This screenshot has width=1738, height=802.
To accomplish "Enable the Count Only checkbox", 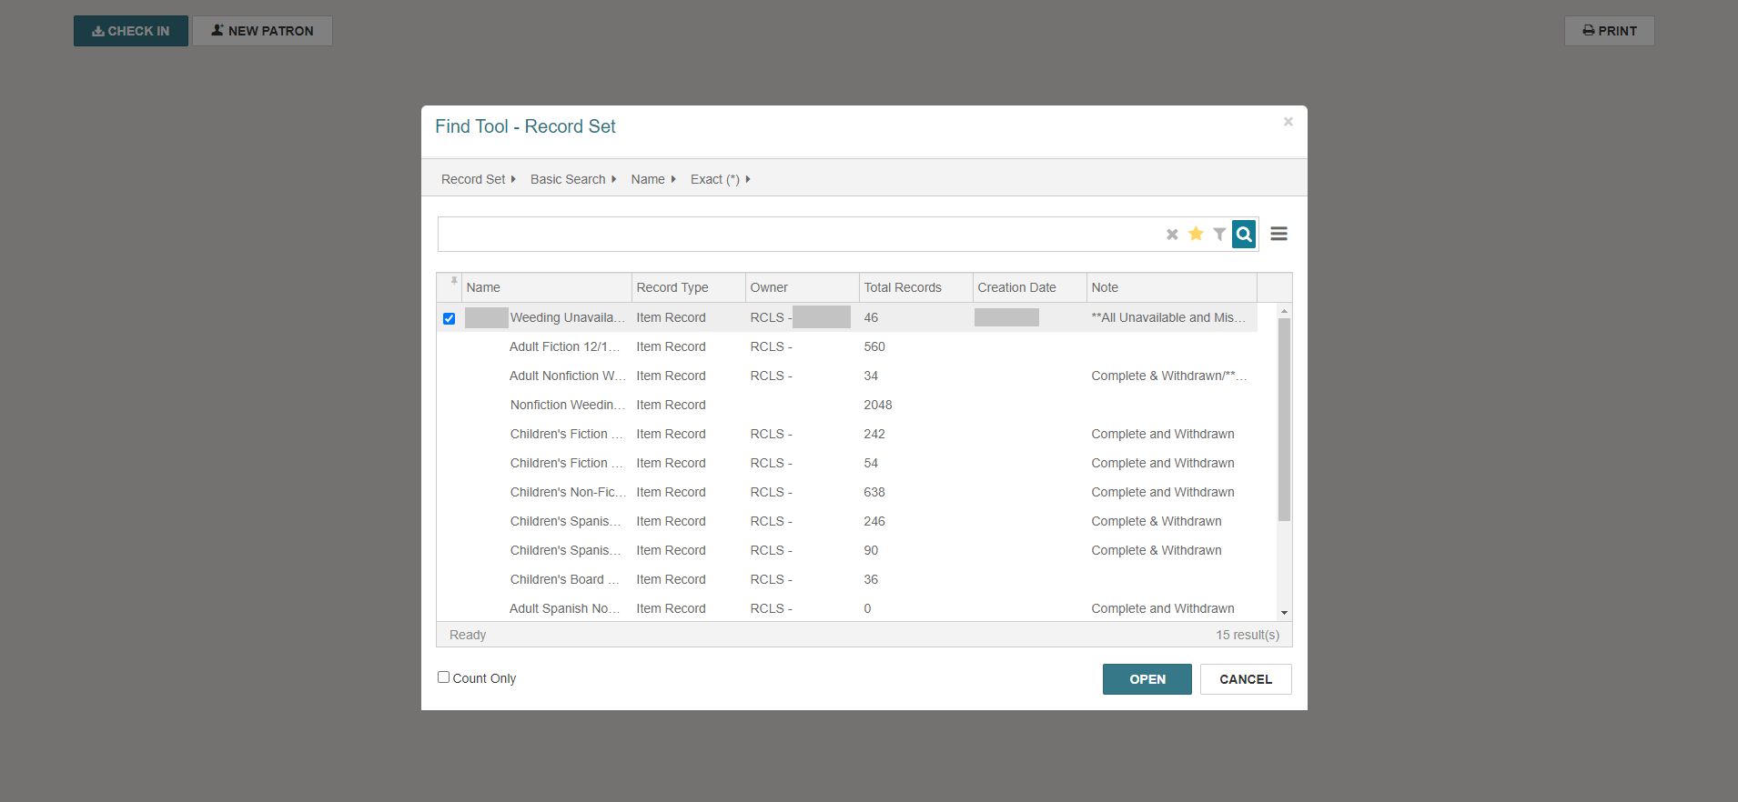I will click(x=443, y=677).
